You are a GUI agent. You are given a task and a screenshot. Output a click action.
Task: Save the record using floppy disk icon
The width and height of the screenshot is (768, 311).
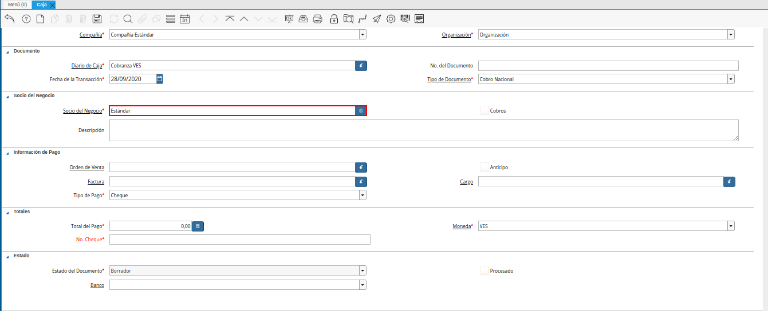(x=97, y=19)
